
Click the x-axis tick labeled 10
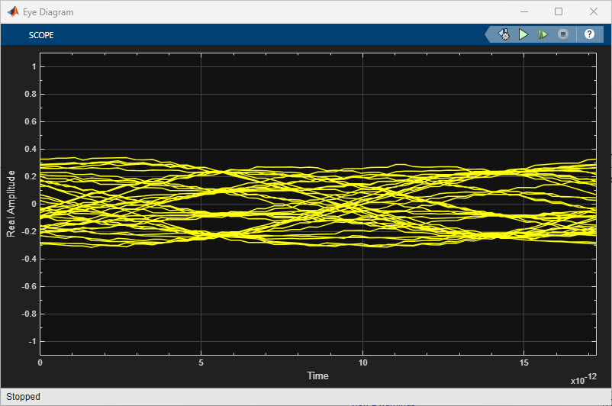(362, 362)
